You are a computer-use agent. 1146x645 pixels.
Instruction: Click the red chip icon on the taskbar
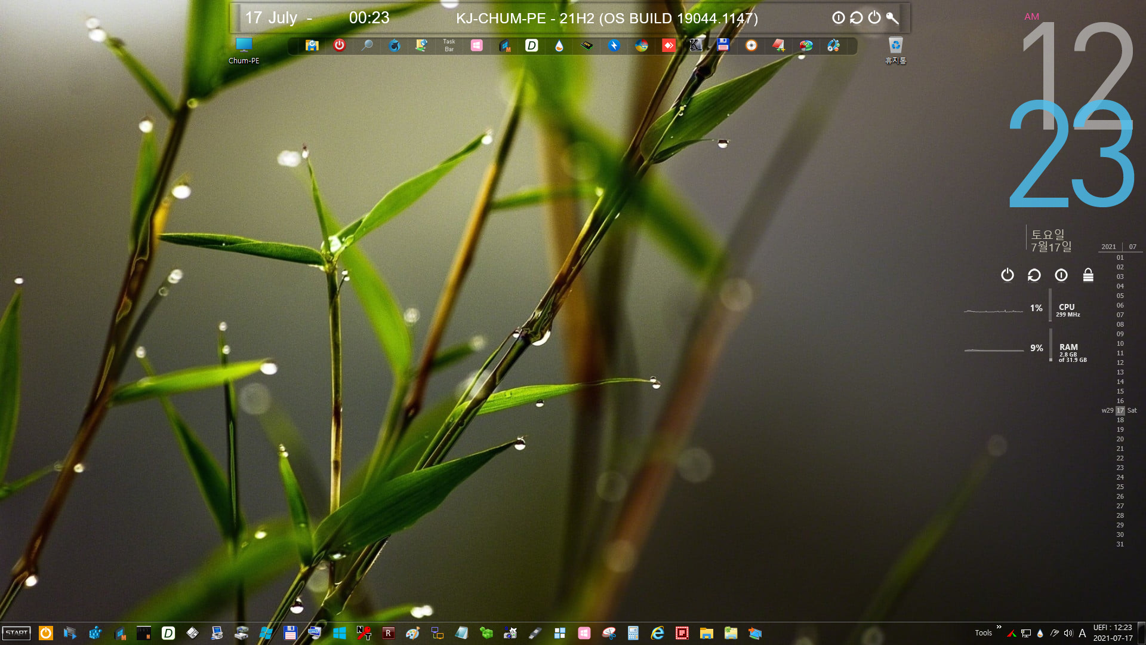(682, 633)
